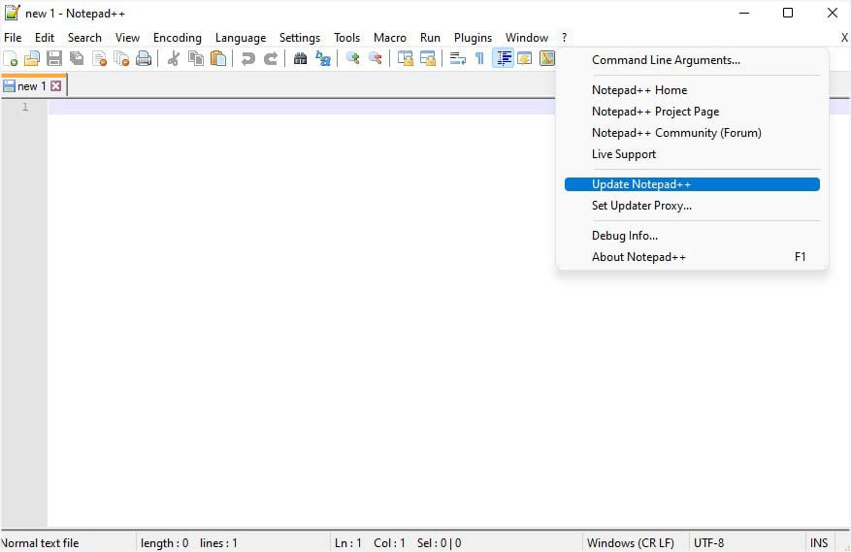851x552 pixels.
Task: Click the Cut scissors icon
Action: tap(174, 58)
